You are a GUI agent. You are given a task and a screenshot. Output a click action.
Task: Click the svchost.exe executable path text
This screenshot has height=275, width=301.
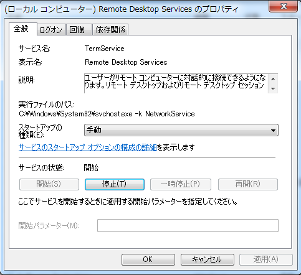(x=107, y=114)
